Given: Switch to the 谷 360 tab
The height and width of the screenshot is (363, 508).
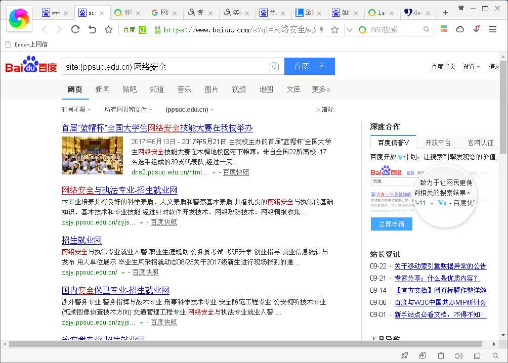Looking at the screenshot, I should (x=126, y=13).
